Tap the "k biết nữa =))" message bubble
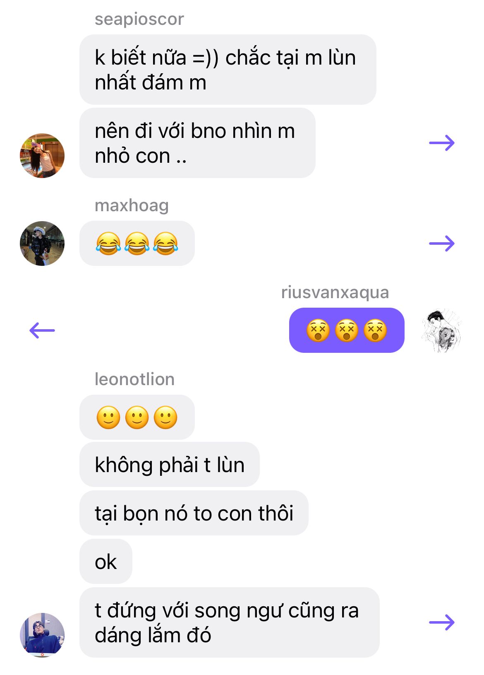The image size is (484, 675). 228,70
